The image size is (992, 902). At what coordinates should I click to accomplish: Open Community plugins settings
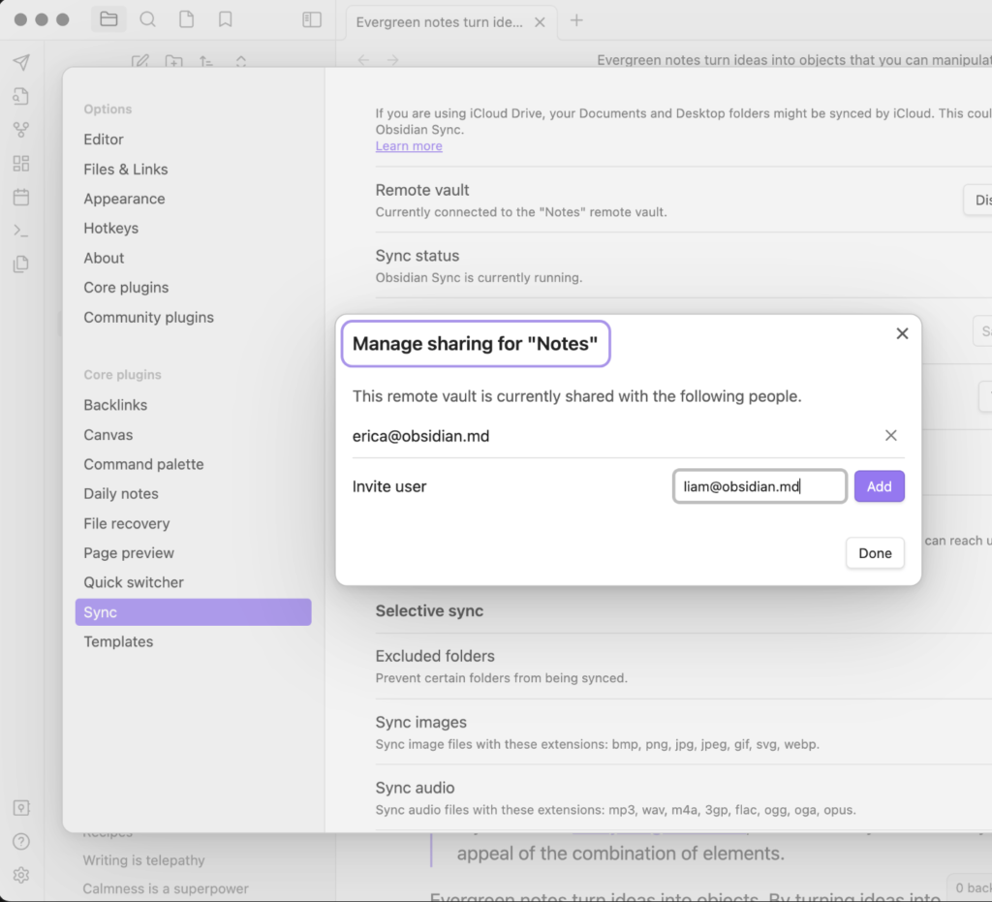pyautogui.click(x=148, y=317)
